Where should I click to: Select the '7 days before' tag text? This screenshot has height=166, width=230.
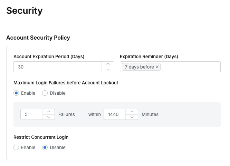click(x=139, y=67)
